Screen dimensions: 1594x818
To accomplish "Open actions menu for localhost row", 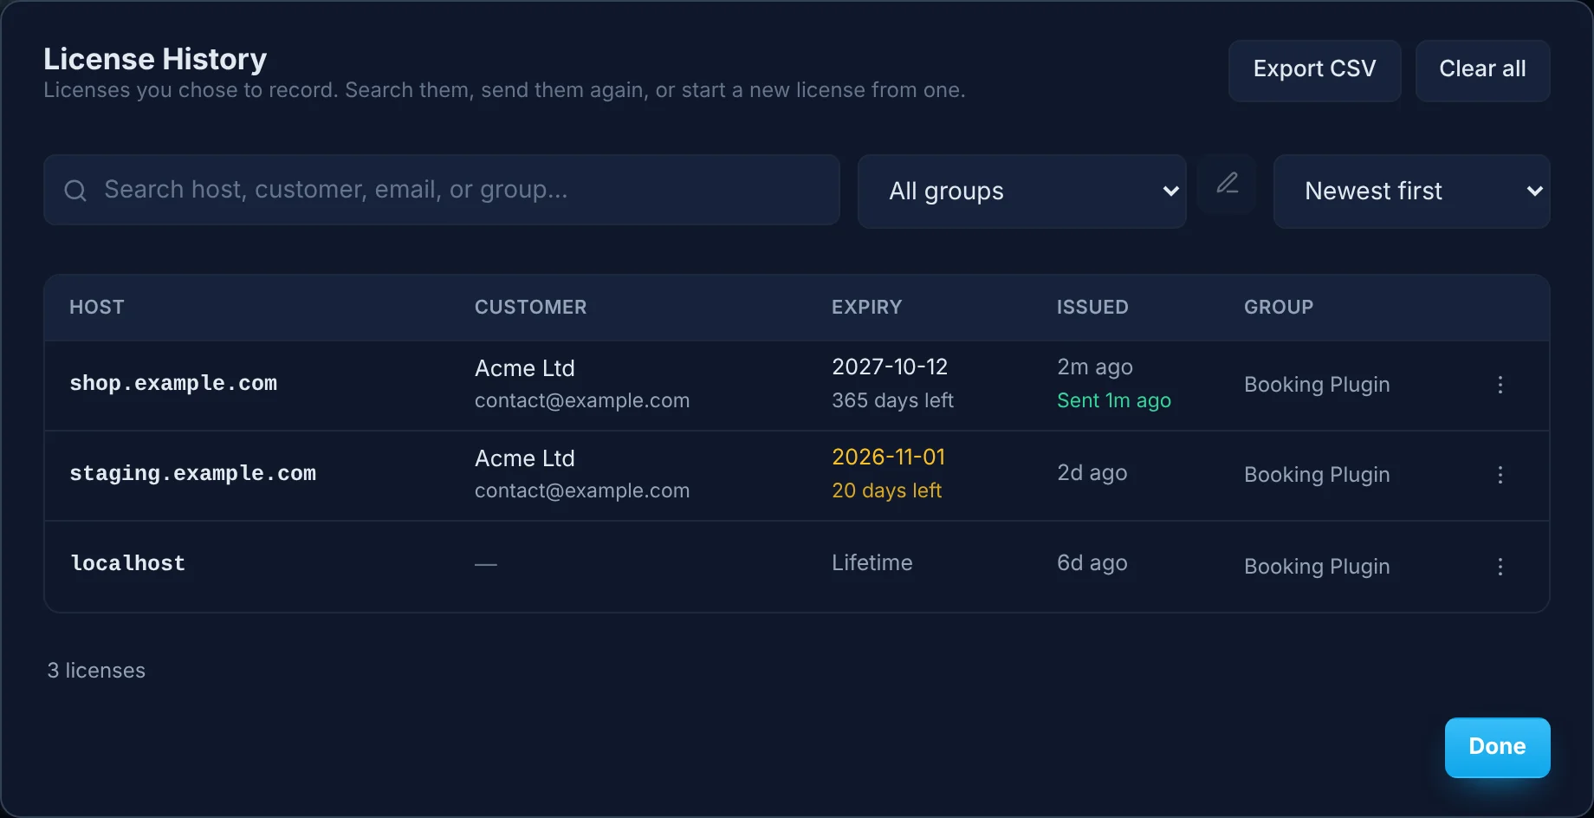I will pyautogui.click(x=1500, y=567).
